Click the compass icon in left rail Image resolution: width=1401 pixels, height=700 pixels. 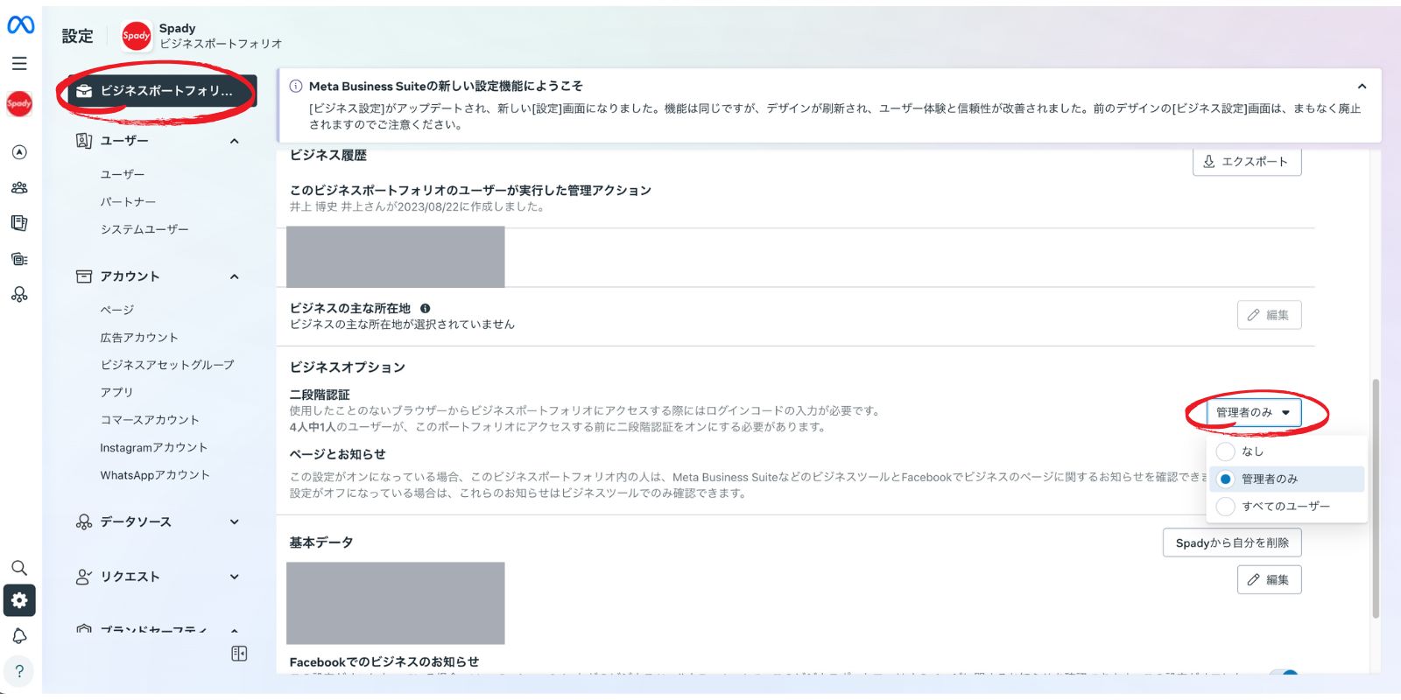tap(19, 152)
